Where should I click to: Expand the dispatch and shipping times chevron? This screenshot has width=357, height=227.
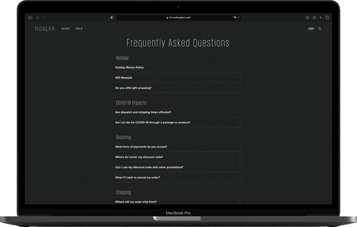[240, 112]
